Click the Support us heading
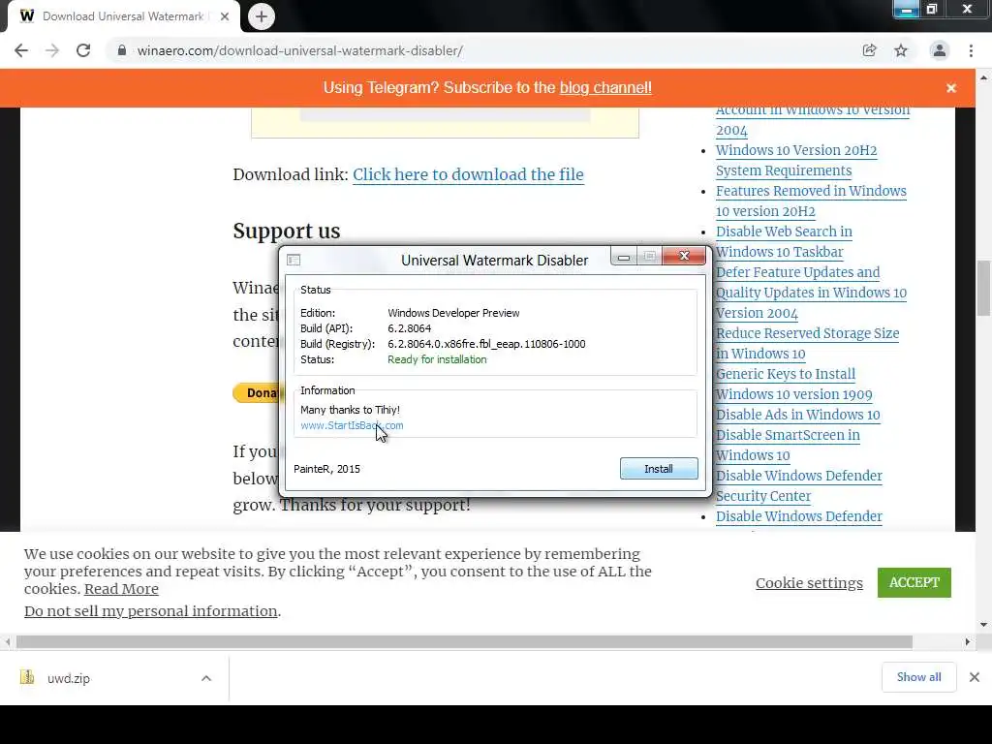The image size is (992, 744). tap(287, 231)
